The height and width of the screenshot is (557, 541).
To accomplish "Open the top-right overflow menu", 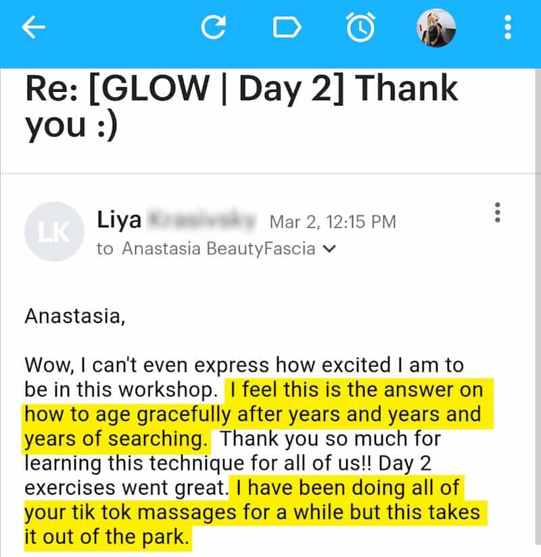I will (x=506, y=27).
